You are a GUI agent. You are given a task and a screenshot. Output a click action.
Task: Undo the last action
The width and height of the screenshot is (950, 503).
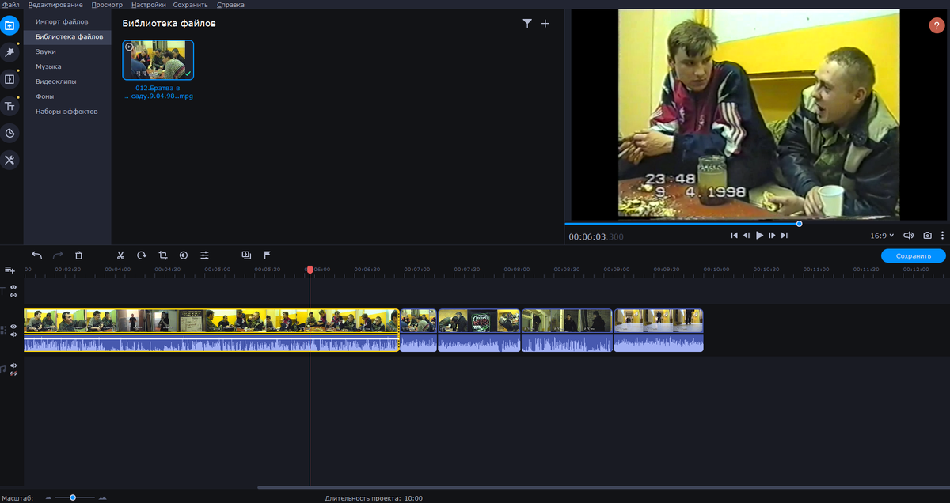36,255
